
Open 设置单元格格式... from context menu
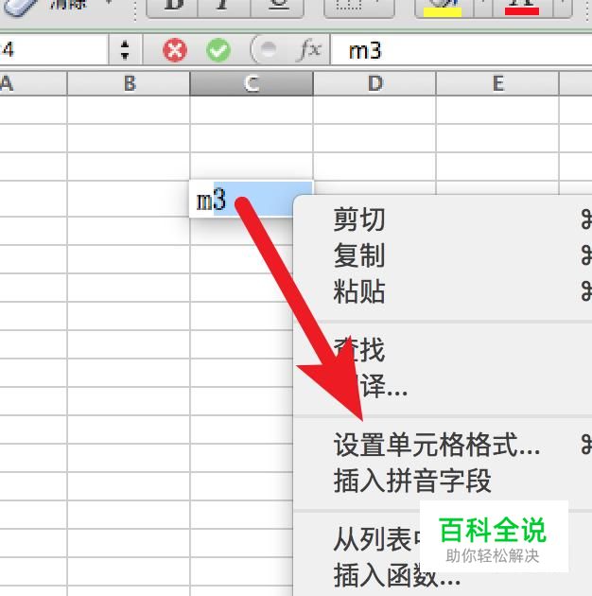point(443,445)
